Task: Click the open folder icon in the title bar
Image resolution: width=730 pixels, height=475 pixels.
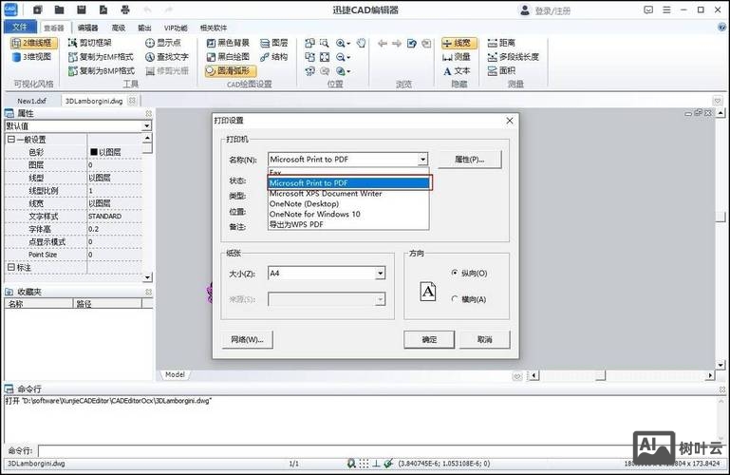Action: tap(59, 9)
